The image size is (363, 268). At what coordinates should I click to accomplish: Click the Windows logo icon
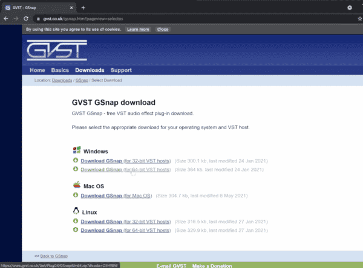click(77, 150)
